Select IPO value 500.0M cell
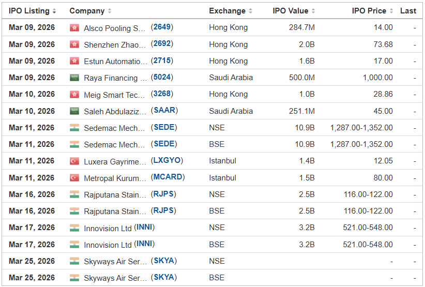The width and height of the screenshot is (425, 287). pos(301,78)
